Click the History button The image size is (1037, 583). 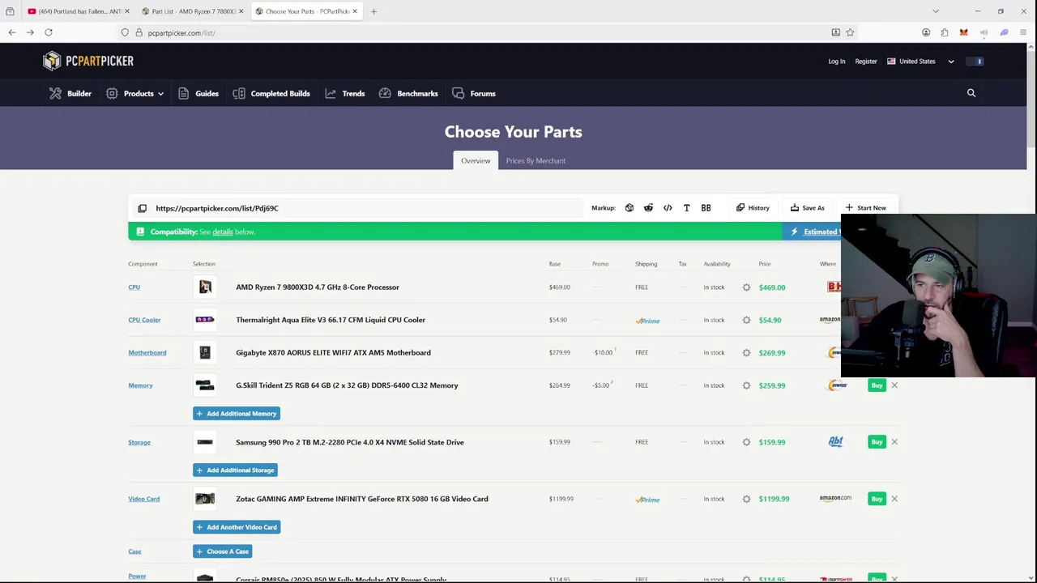753,208
